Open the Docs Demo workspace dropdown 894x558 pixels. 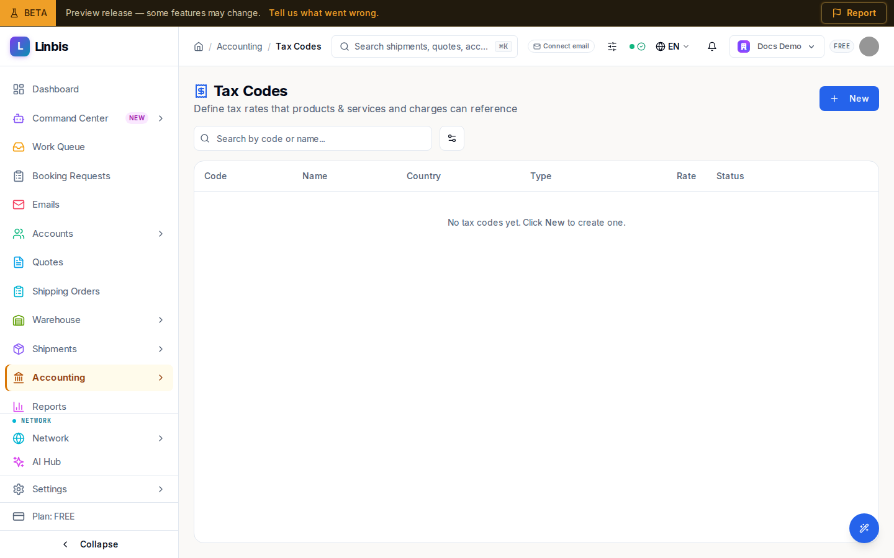point(777,46)
